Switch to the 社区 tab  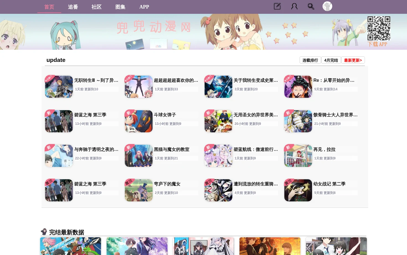[x=97, y=7]
